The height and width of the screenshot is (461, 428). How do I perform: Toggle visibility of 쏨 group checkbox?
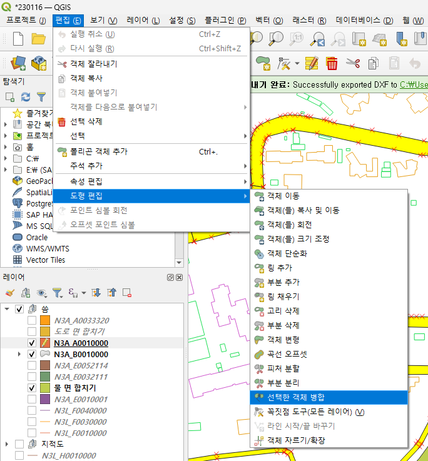tap(19, 309)
